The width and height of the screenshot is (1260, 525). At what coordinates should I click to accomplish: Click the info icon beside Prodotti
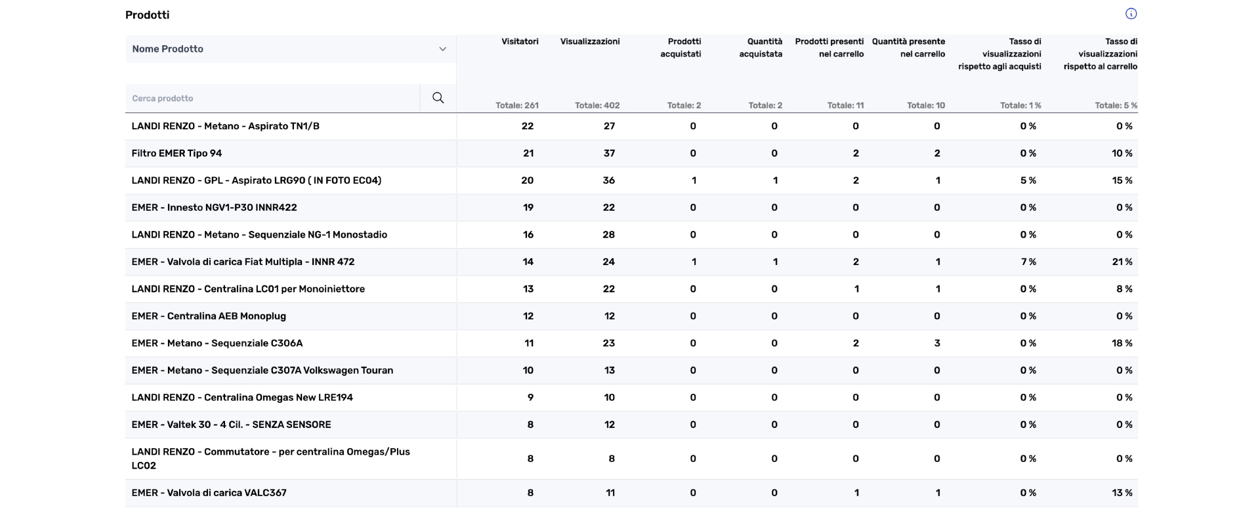click(x=1131, y=14)
